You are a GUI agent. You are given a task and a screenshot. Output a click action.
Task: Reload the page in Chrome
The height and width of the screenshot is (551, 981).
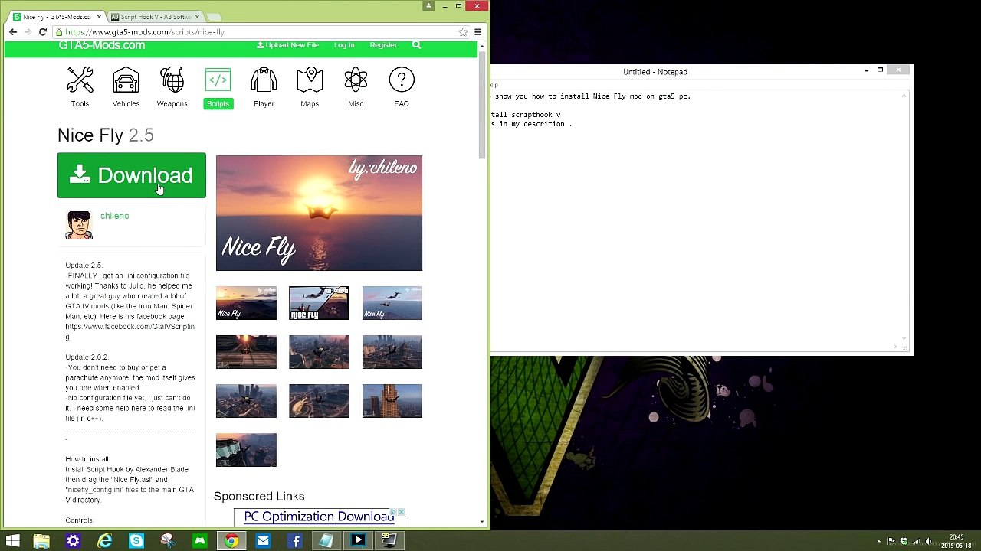43,32
